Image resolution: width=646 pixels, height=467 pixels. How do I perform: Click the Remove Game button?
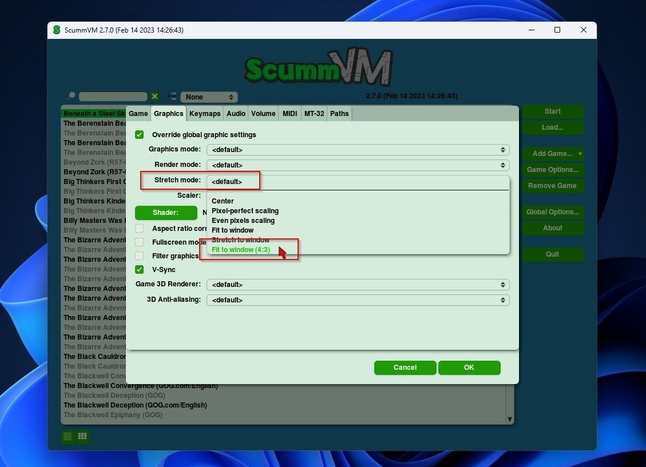click(x=553, y=186)
